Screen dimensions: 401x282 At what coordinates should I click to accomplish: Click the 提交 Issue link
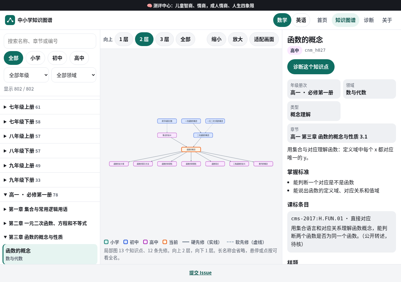click(x=200, y=273)
